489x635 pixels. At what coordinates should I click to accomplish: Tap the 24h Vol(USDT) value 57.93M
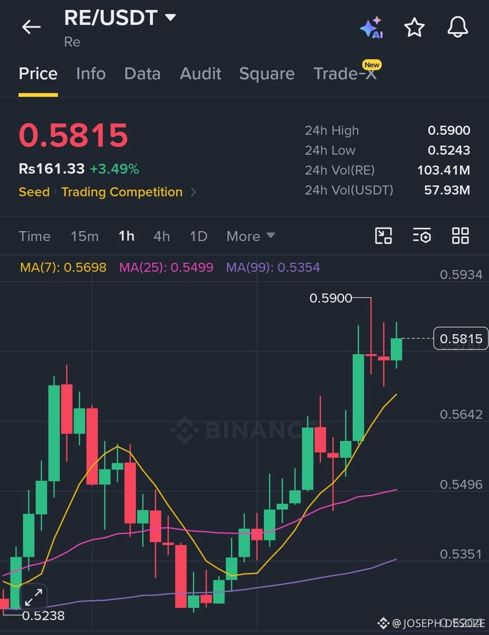(447, 190)
